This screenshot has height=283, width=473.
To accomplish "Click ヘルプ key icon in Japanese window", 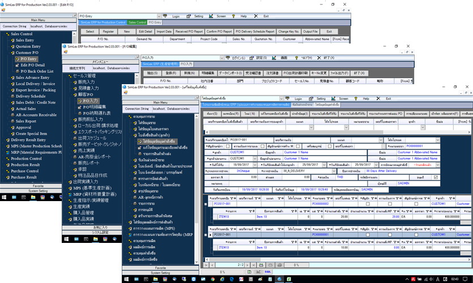I will click(296, 58).
